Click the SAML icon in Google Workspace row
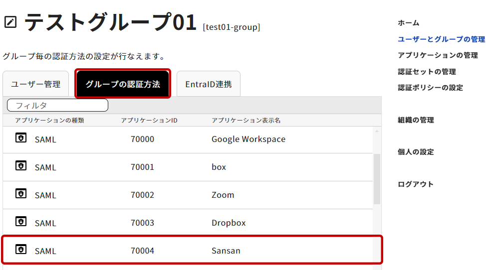The width and height of the screenshot is (486, 270). coord(21,138)
